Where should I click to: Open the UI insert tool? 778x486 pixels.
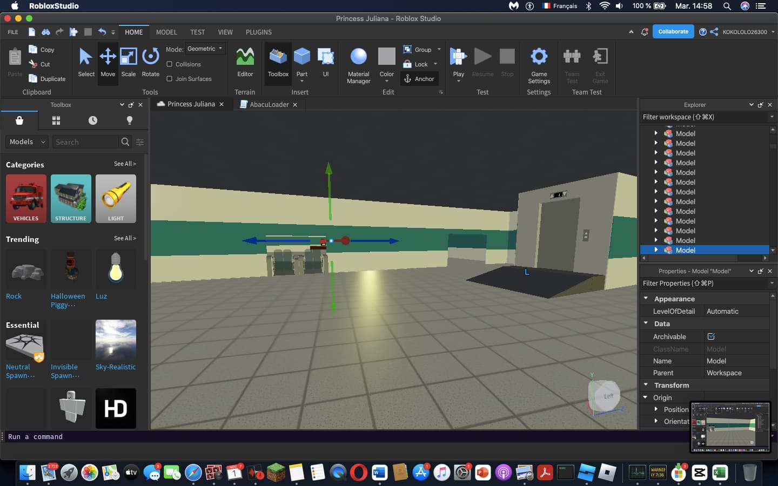(326, 63)
